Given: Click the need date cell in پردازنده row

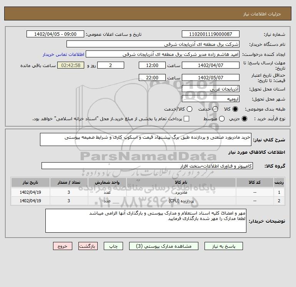Looking at the screenshot, I should tap(30, 201).
